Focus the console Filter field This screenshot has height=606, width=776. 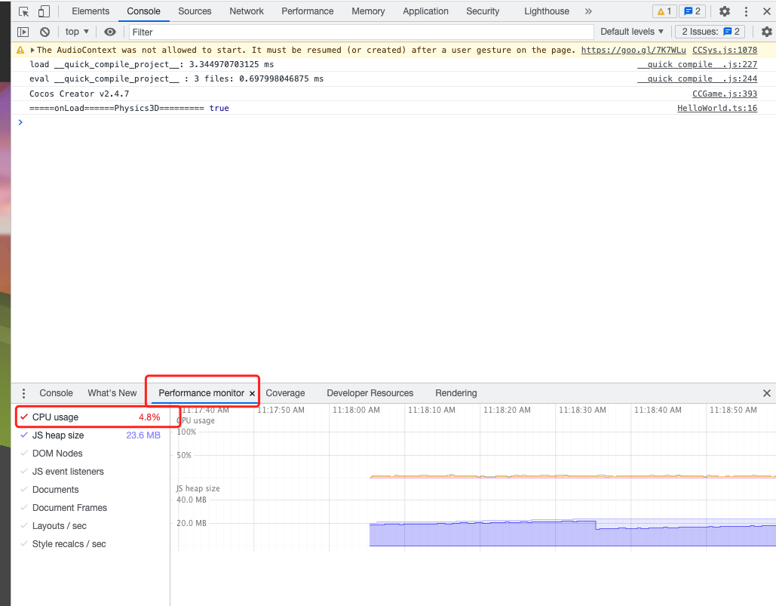pos(361,32)
